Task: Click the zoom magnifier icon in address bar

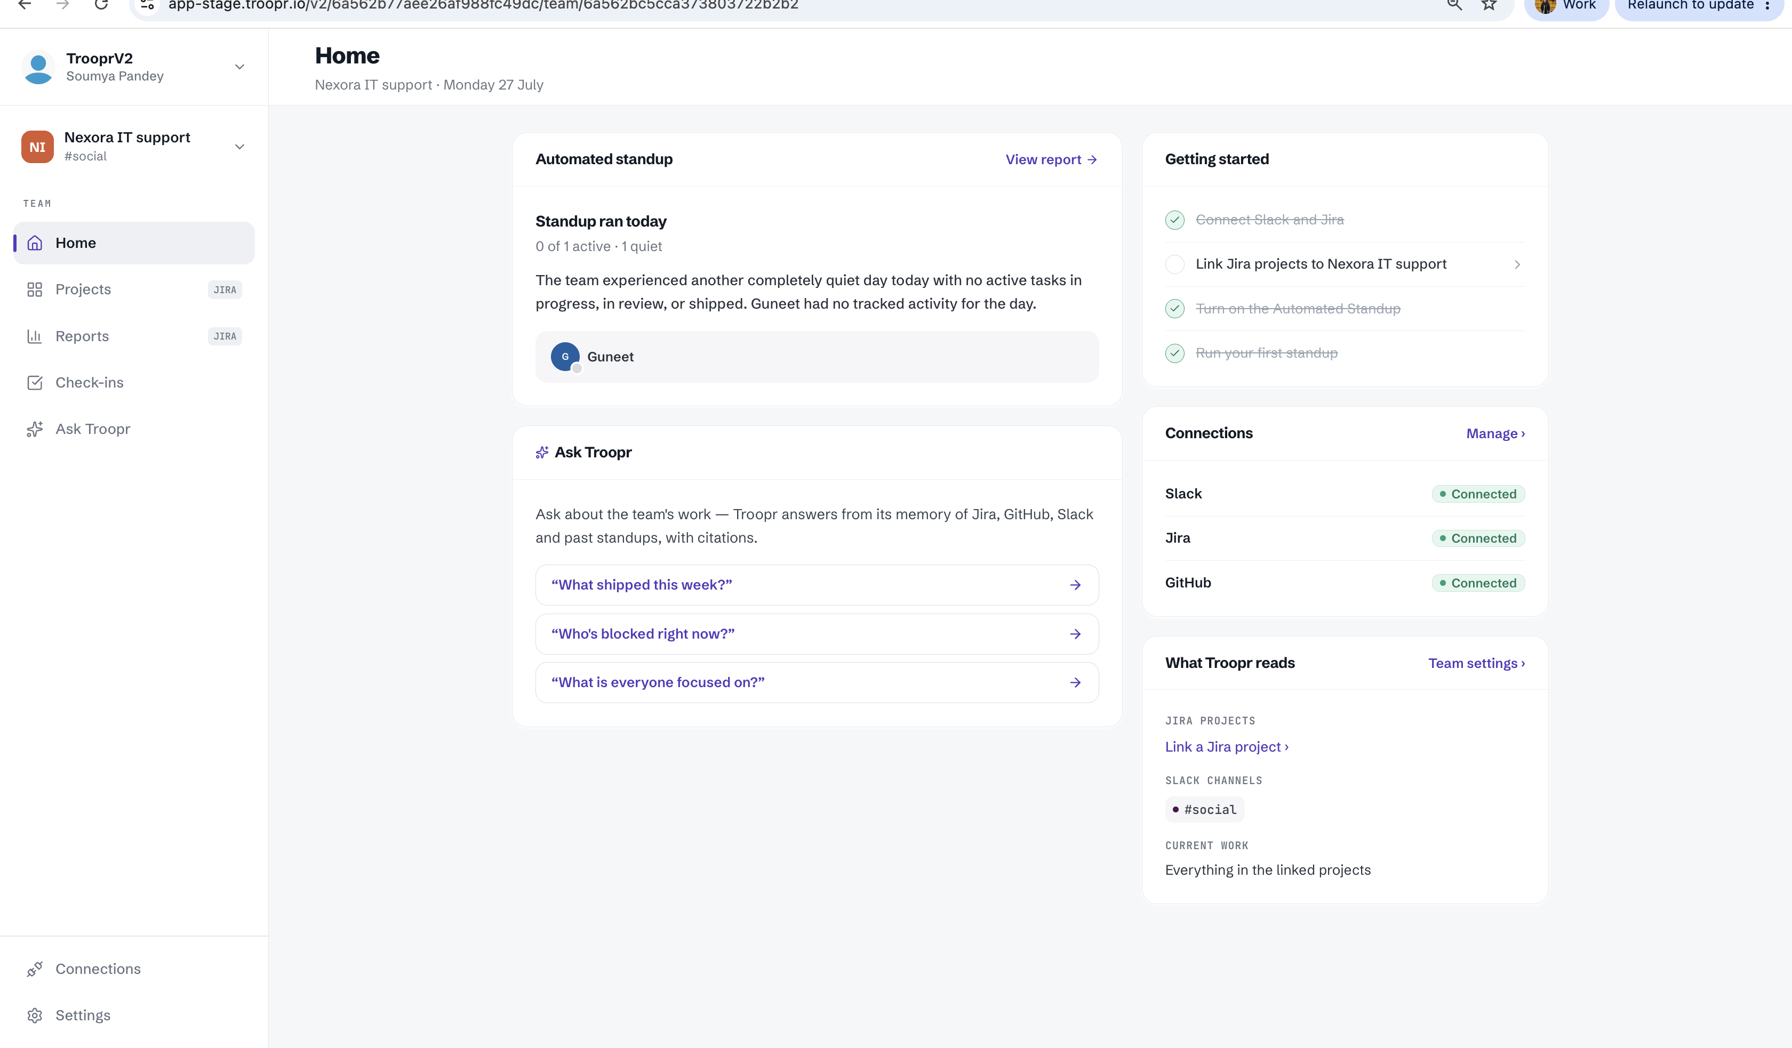Action: [1454, 4]
